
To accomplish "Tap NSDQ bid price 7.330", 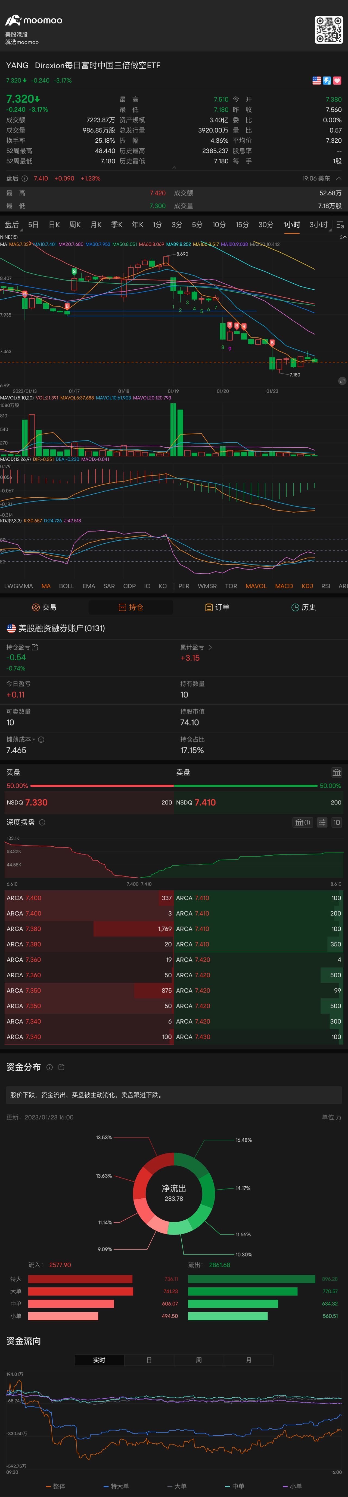I will [x=36, y=803].
